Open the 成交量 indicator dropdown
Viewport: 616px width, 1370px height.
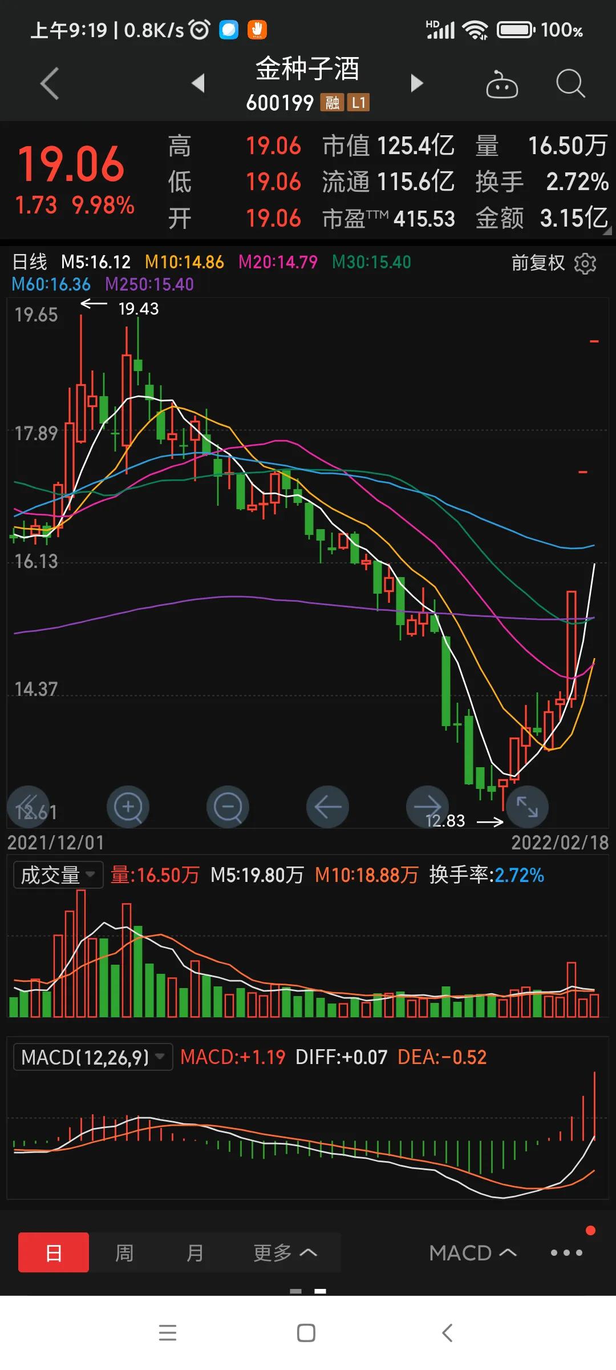[58, 875]
